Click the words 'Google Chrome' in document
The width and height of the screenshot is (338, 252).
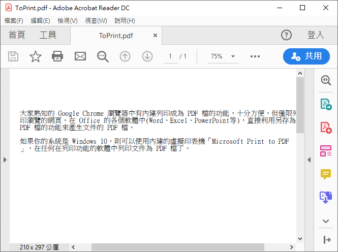tap(81, 113)
